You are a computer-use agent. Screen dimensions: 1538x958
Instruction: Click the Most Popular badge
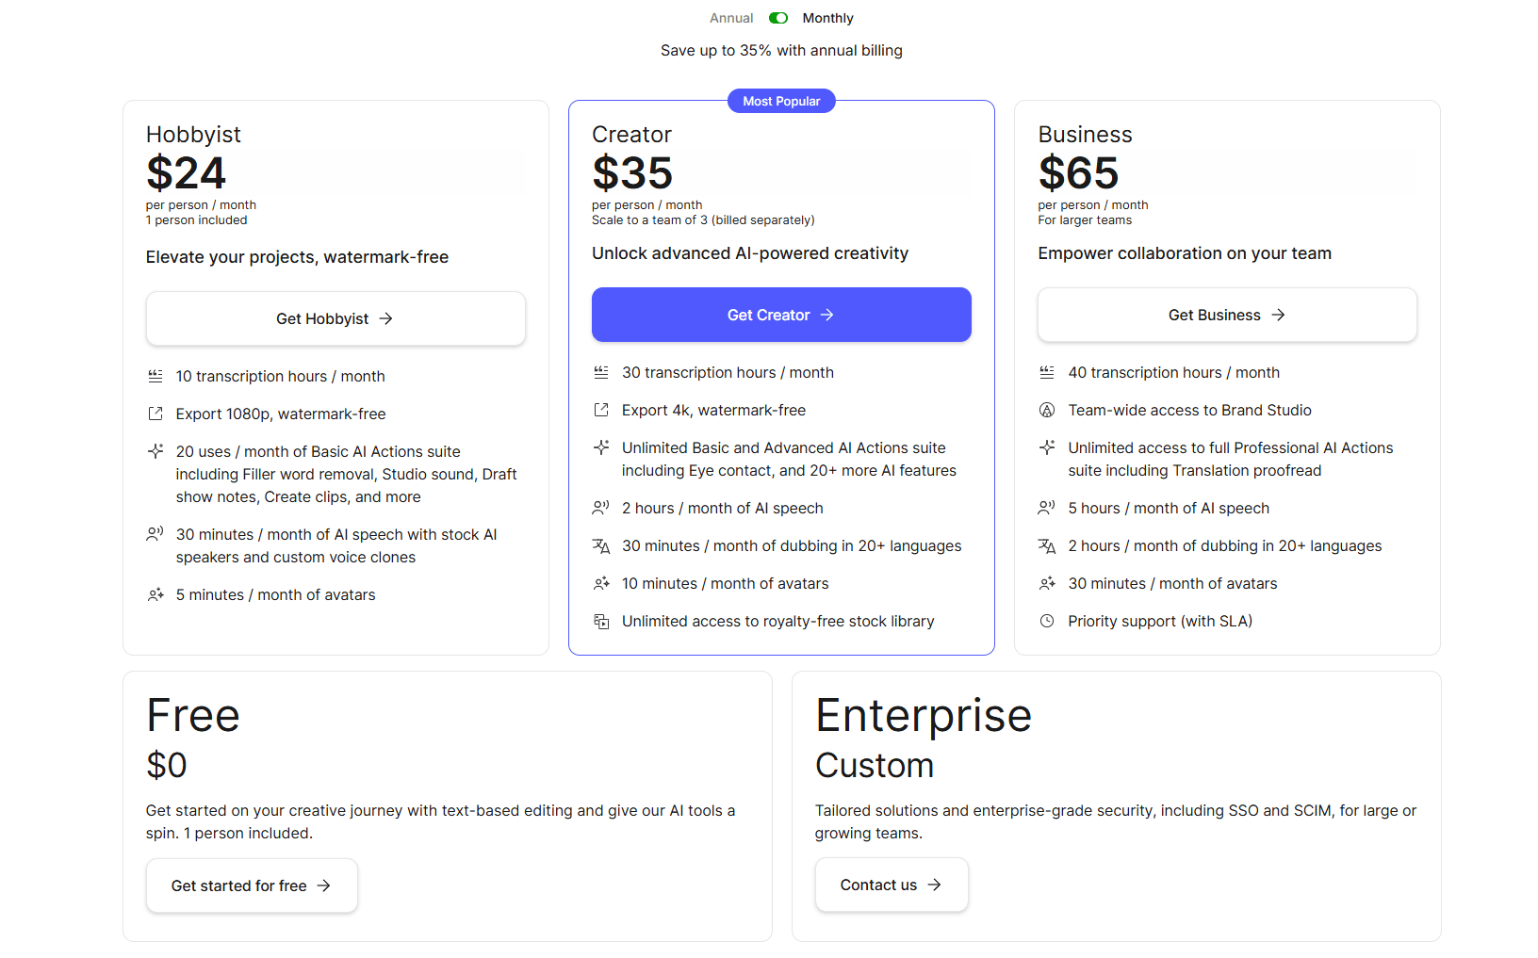(781, 101)
